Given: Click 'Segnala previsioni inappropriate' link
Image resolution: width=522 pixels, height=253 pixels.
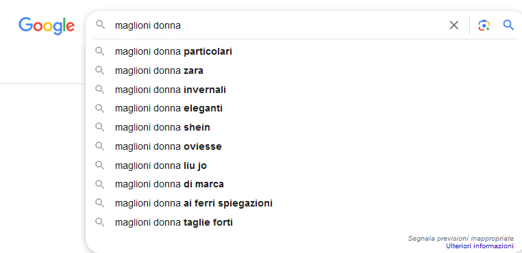Looking at the screenshot, I should coord(461,239).
